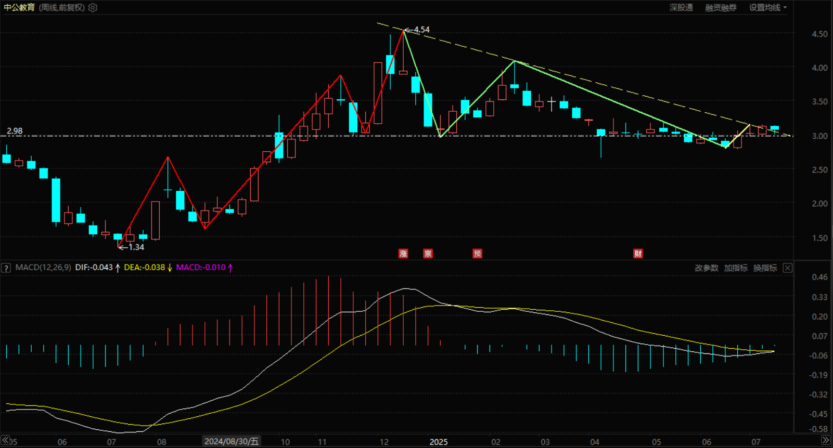833x448 pixels.
Task: Click the 2024/08/30/五 date marker
Action: (232, 441)
